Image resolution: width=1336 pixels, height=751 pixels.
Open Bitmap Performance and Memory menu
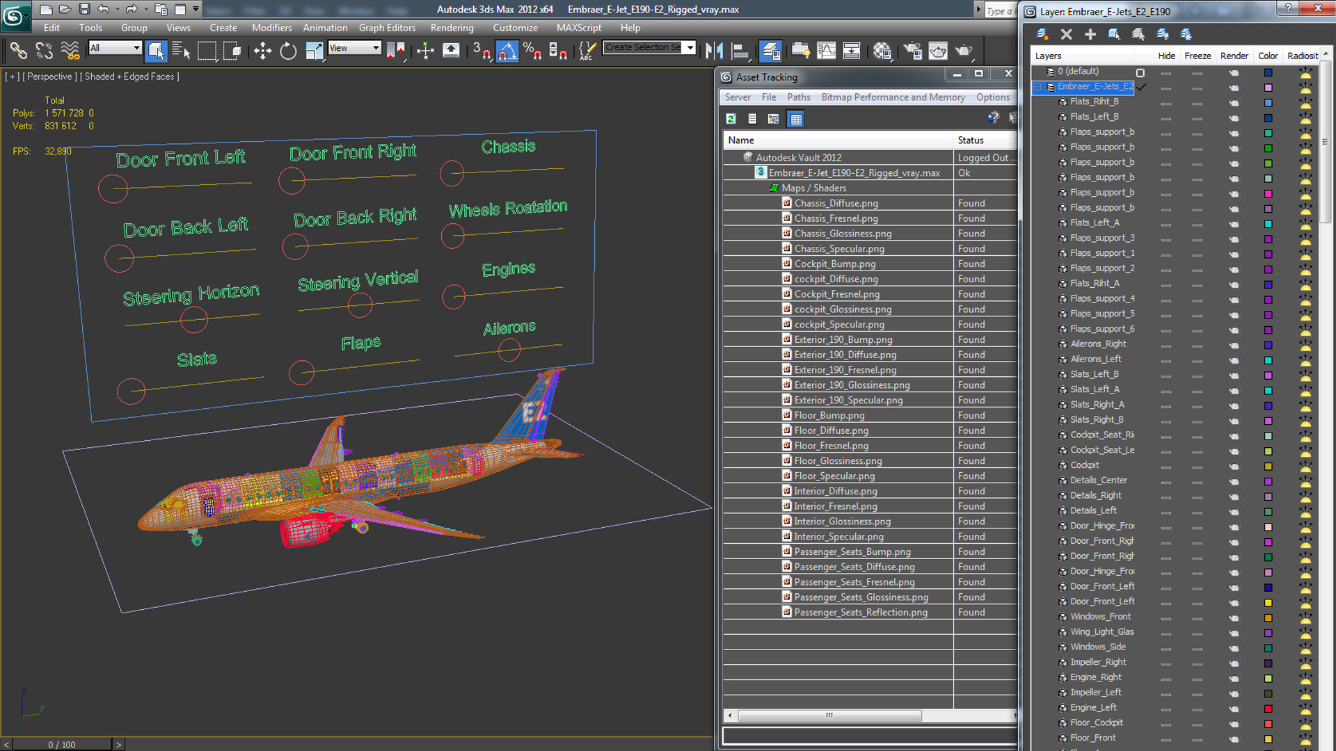coord(893,97)
